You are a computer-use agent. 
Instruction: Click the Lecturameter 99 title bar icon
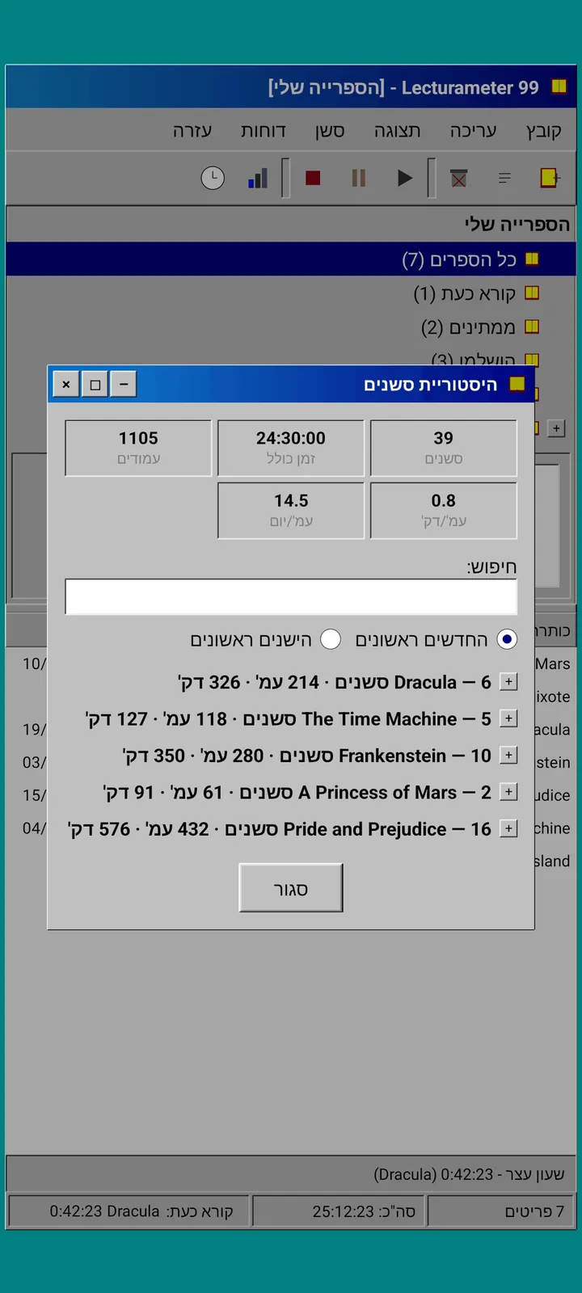tap(559, 86)
